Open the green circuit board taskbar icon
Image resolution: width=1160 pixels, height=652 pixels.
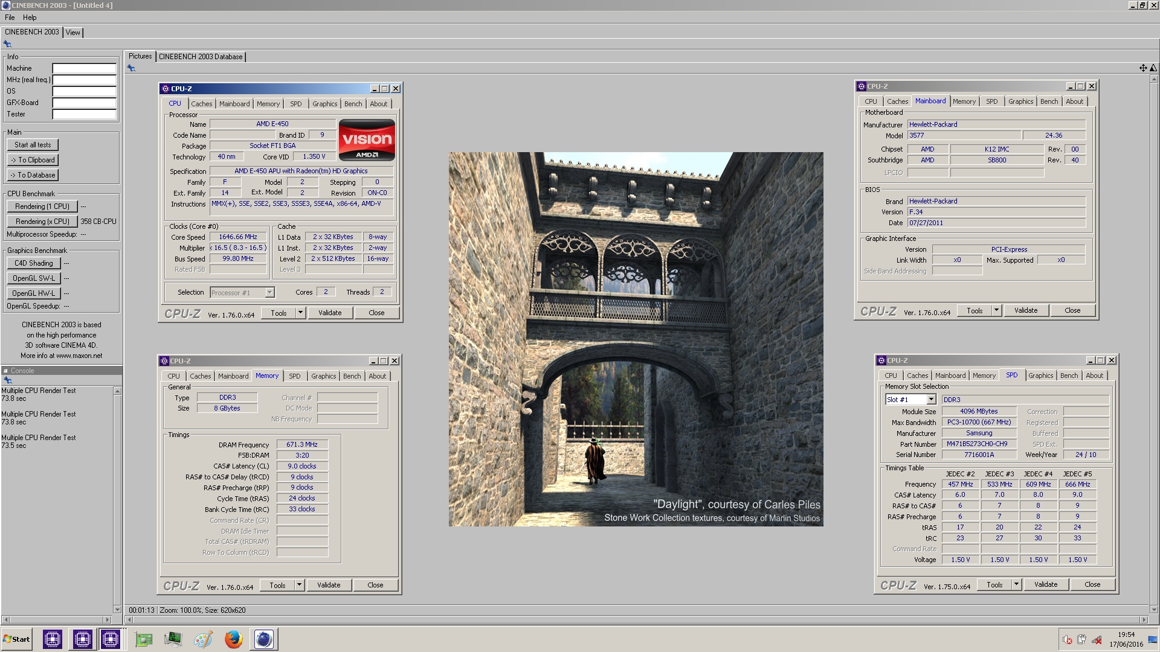(144, 639)
